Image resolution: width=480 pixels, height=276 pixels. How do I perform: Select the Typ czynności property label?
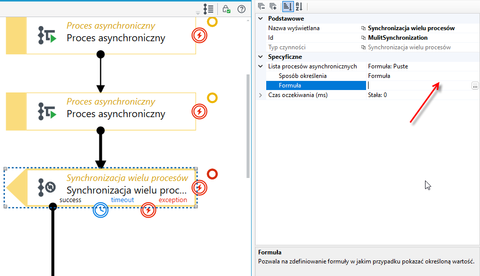pos(287,47)
